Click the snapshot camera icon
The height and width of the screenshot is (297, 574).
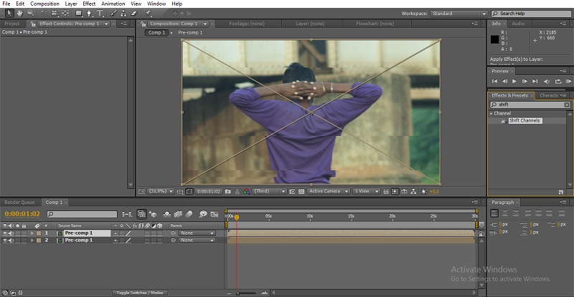(x=227, y=192)
